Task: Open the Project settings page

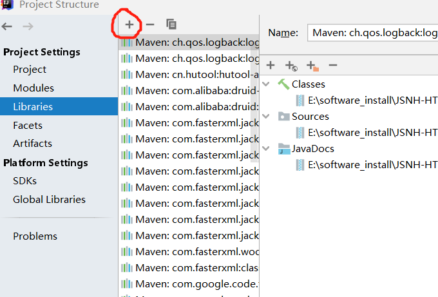Action: click(30, 70)
